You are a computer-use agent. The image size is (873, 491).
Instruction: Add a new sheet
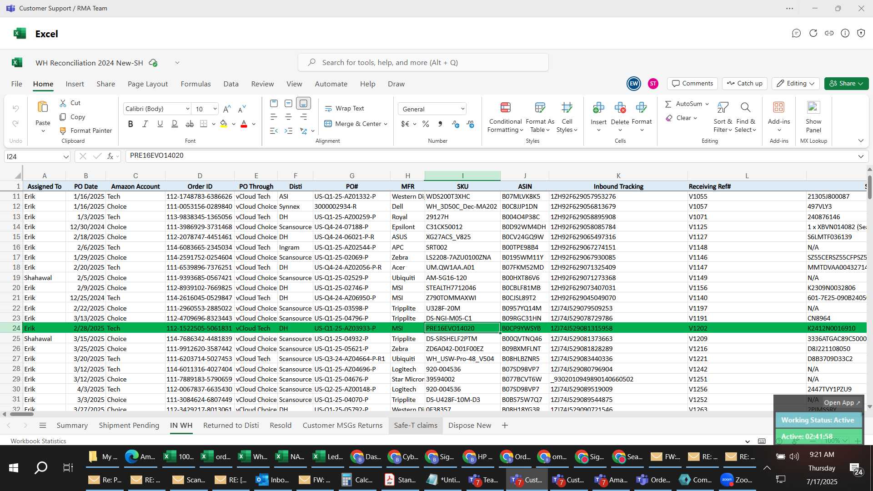click(505, 426)
